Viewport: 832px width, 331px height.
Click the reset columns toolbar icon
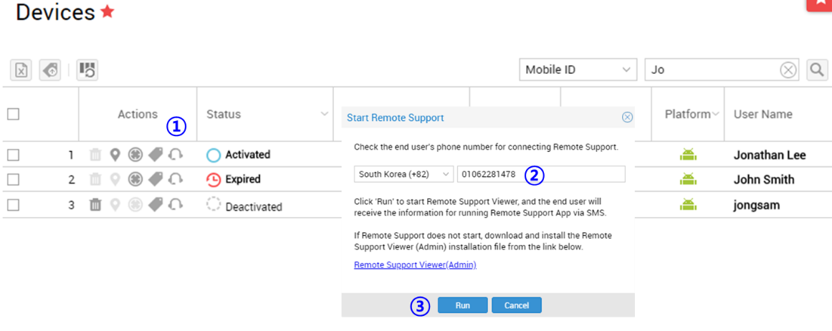coord(87,69)
